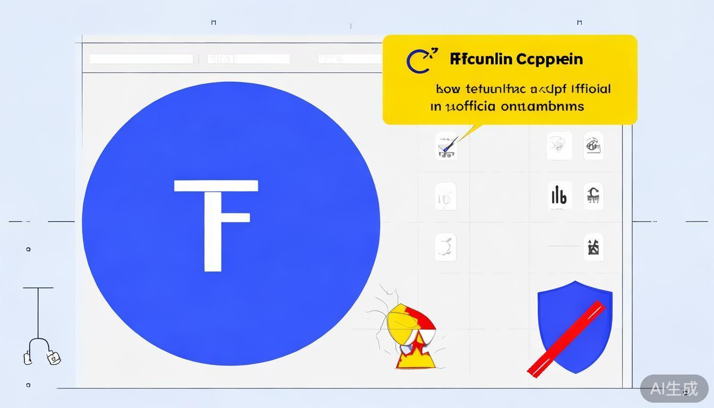Viewport: 714px width, 408px height.
Task: Select the black vertical bars icon tile
Action: coord(559,195)
